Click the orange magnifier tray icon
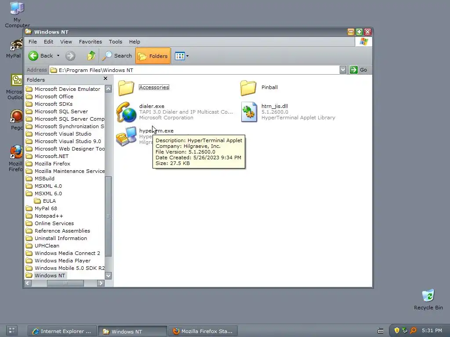 click(x=413, y=330)
